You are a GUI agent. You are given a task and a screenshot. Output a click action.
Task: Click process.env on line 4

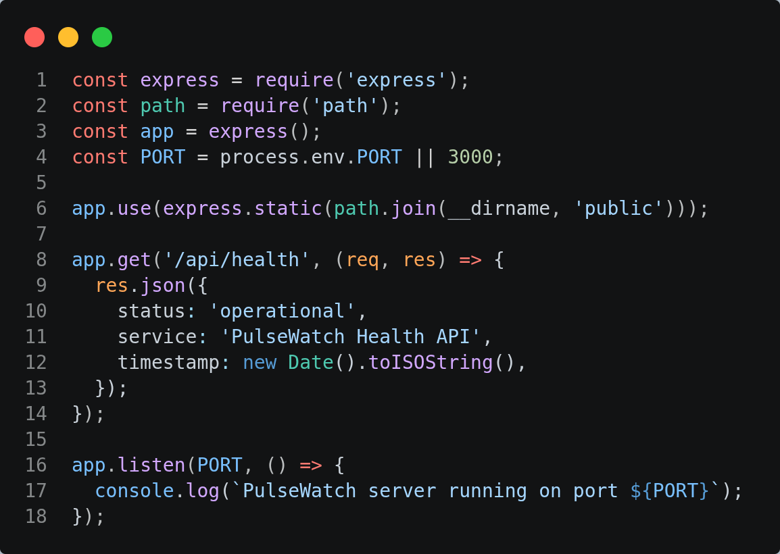point(283,157)
